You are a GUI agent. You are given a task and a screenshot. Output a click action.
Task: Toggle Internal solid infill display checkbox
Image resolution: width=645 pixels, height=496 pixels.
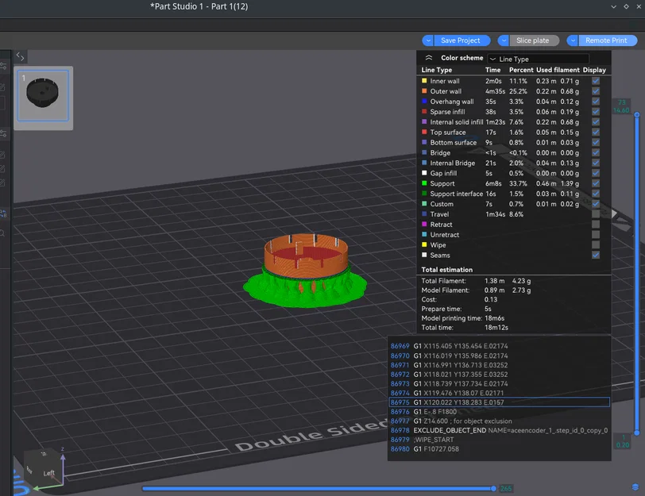pos(595,122)
